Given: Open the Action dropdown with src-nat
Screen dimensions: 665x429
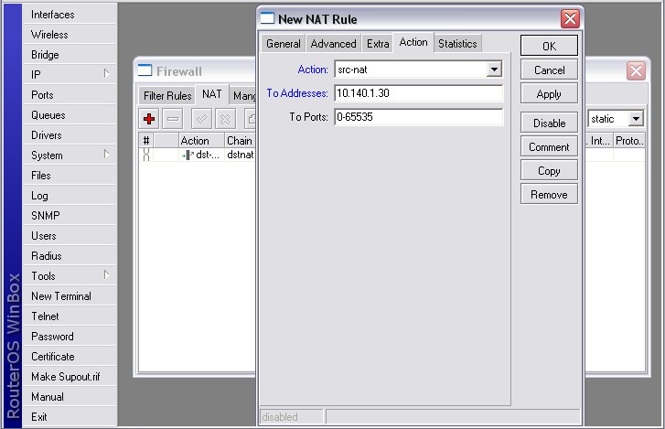Looking at the screenshot, I should coord(494,70).
